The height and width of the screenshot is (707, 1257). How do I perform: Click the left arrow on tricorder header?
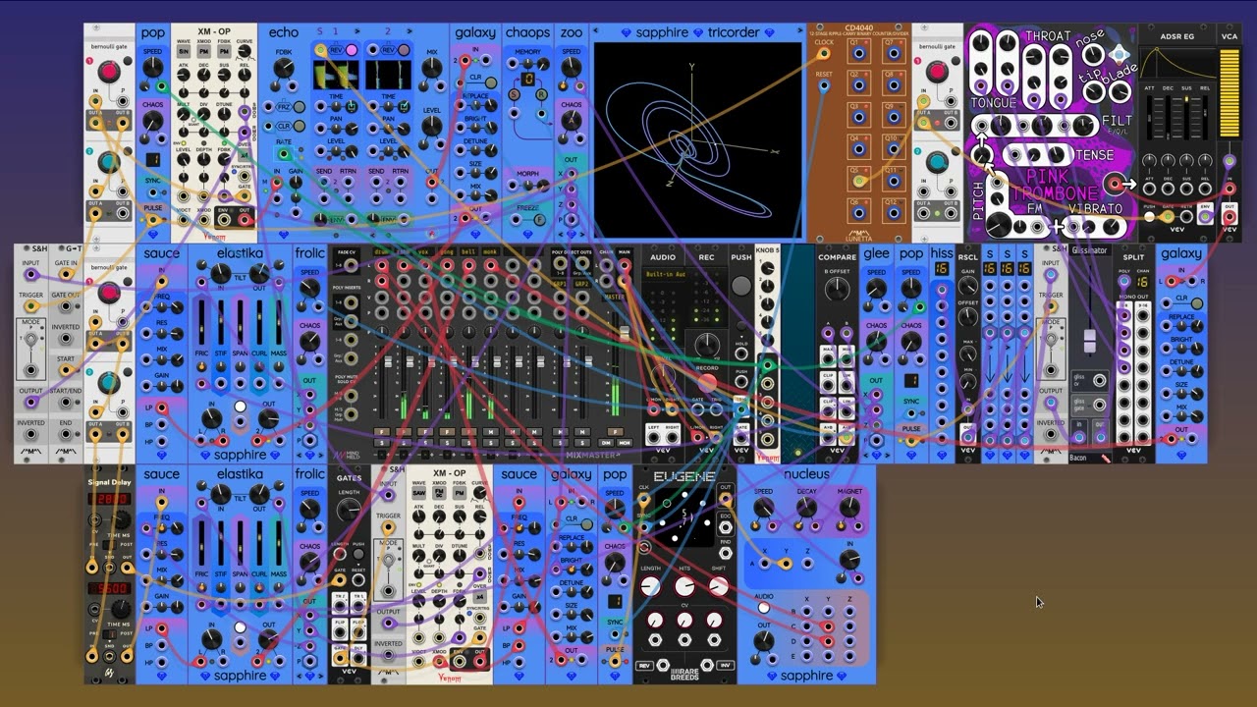[595, 30]
